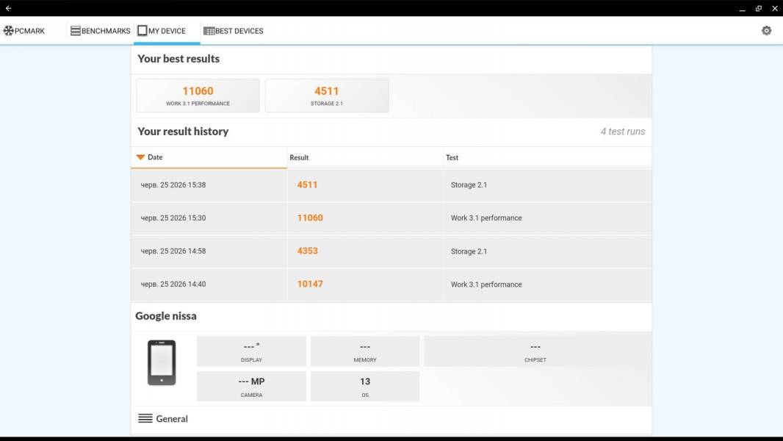Click the Google nissa device heading

click(x=166, y=315)
